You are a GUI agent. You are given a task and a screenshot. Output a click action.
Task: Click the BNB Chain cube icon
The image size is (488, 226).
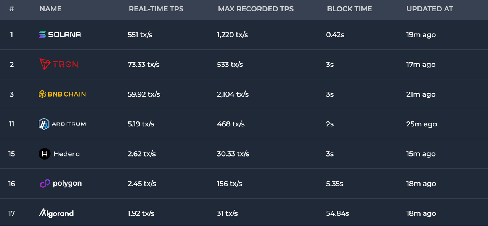42,94
